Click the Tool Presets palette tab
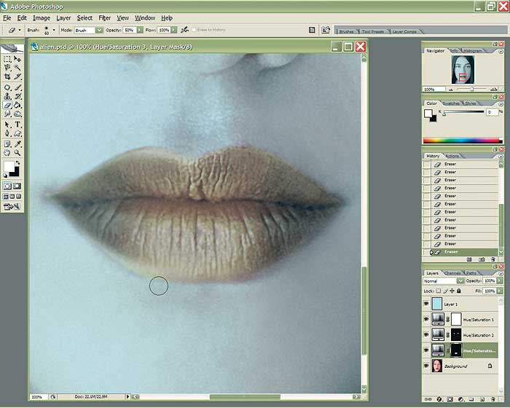This screenshot has height=408, width=510. 373,31
